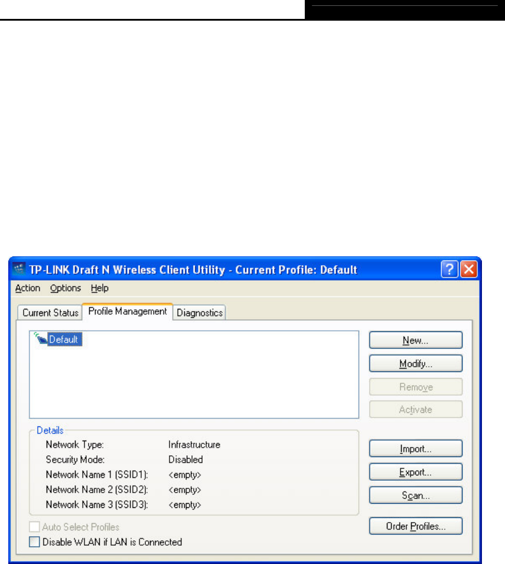The width and height of the screenshot is (505, 564).
Task: Open the Order Profiles... dialog
Action: coord(415,526)
